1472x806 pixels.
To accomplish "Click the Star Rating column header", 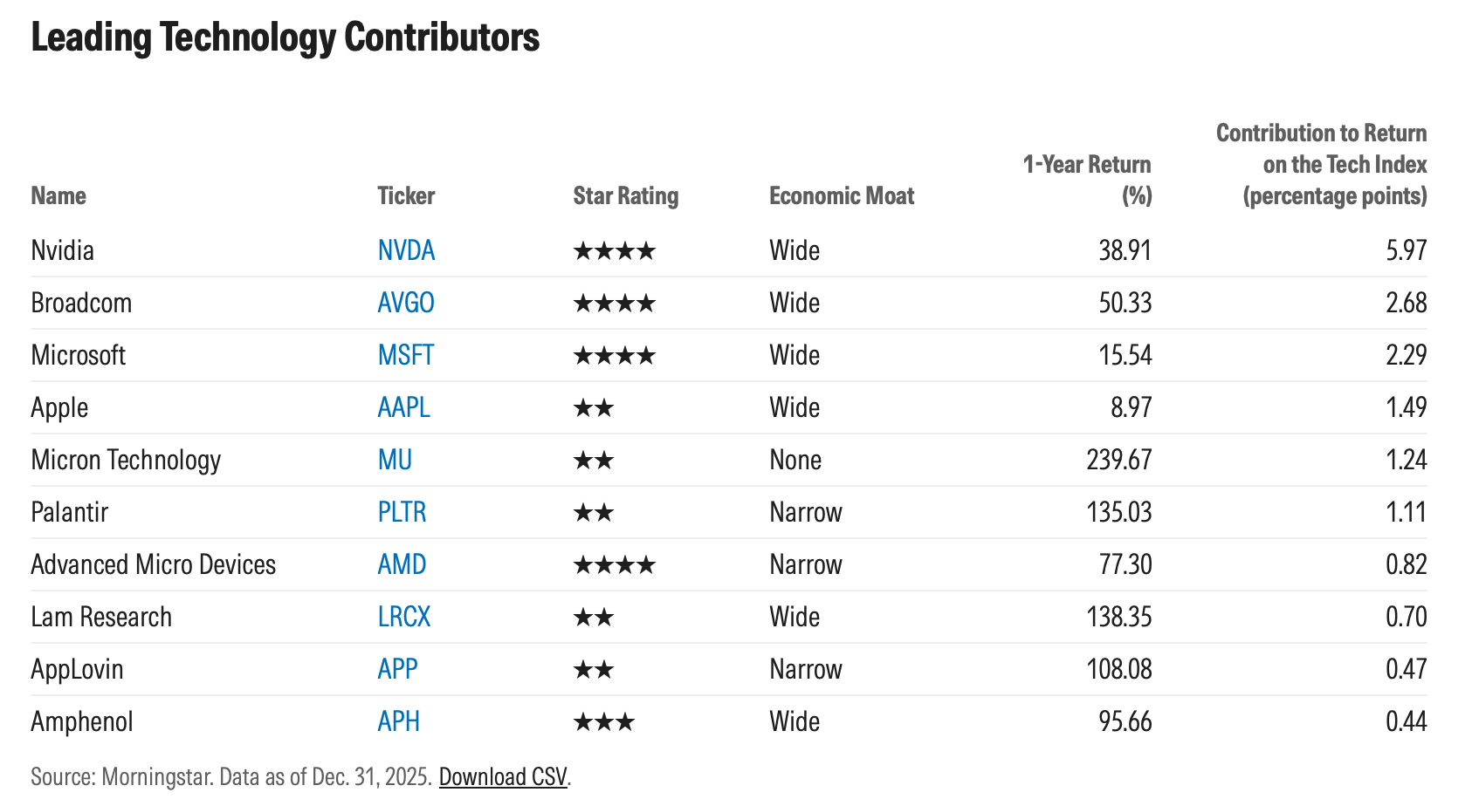I will click(625, 195).
